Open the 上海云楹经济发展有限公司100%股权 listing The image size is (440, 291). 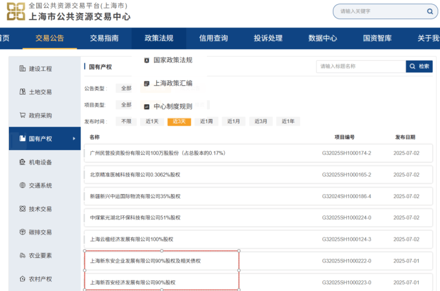pos(131,239)
